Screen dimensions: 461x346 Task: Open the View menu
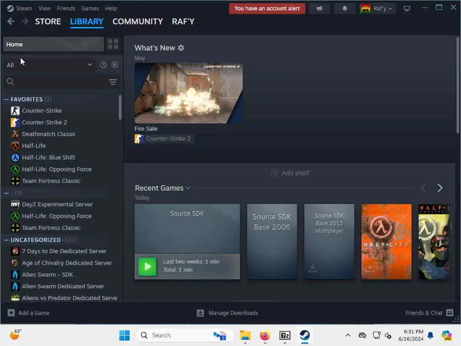pyautogui.click(x=45, y=8)
